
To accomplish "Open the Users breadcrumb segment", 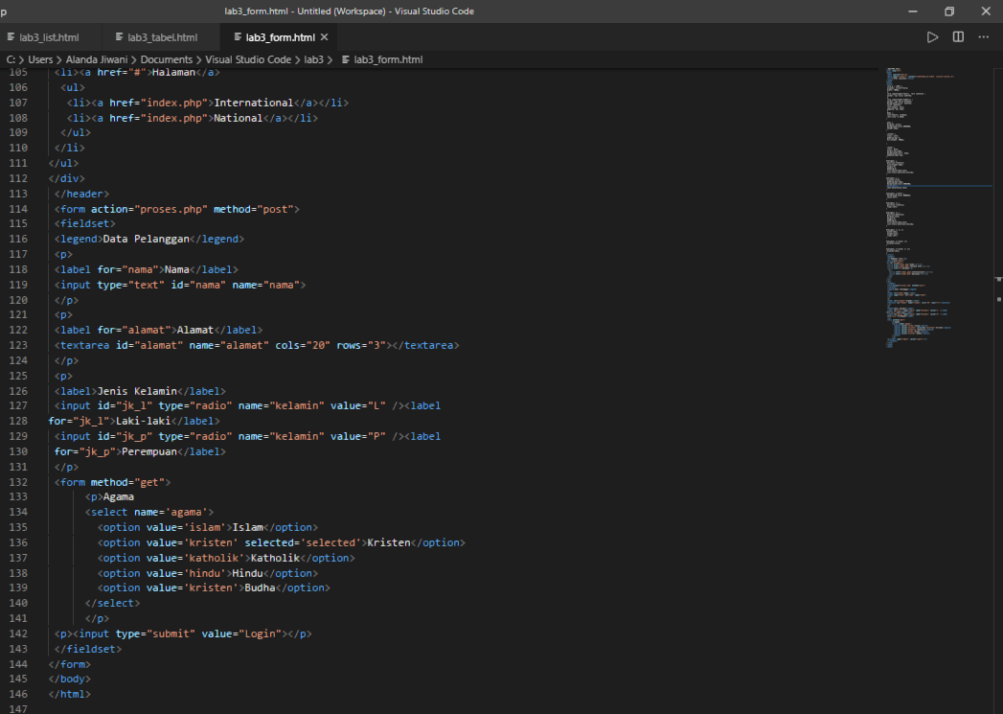I will [40, 59].
